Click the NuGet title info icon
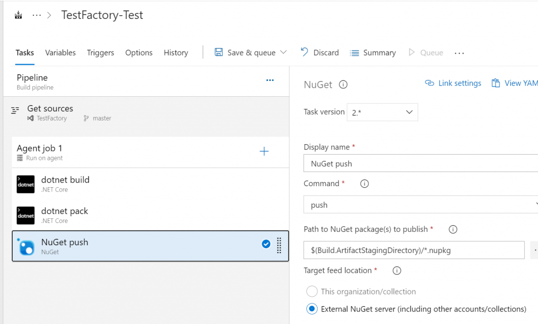Viewport: 538px width, 324px height. (343, 85)
